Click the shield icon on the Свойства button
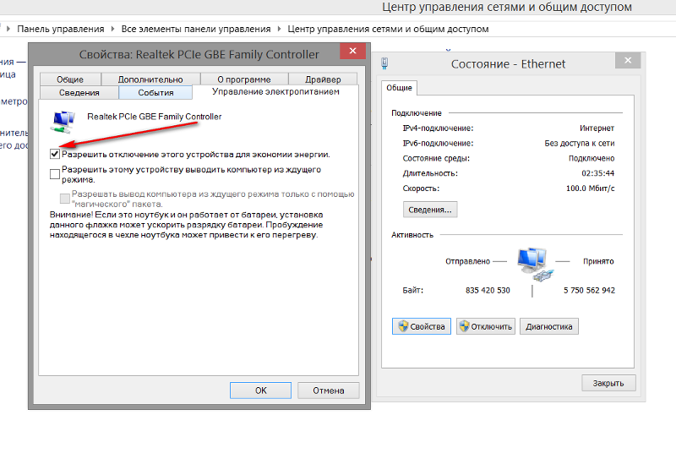The image size is (676, 475). pos(403,326)
